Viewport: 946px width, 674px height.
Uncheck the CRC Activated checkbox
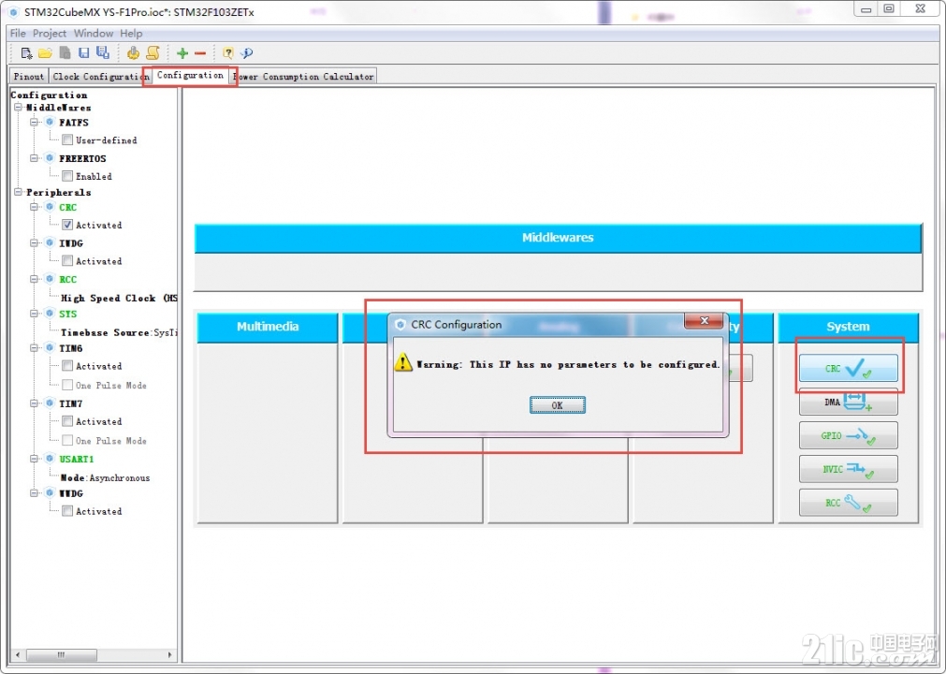point(67,225)
